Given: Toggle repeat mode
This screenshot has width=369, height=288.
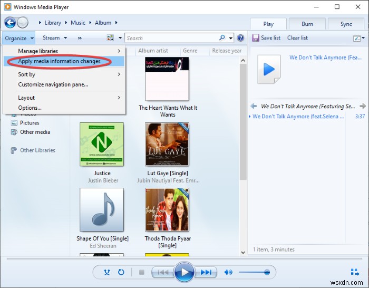Looking at the screenshot, I should pyautogui.click(x=121, y=272).
